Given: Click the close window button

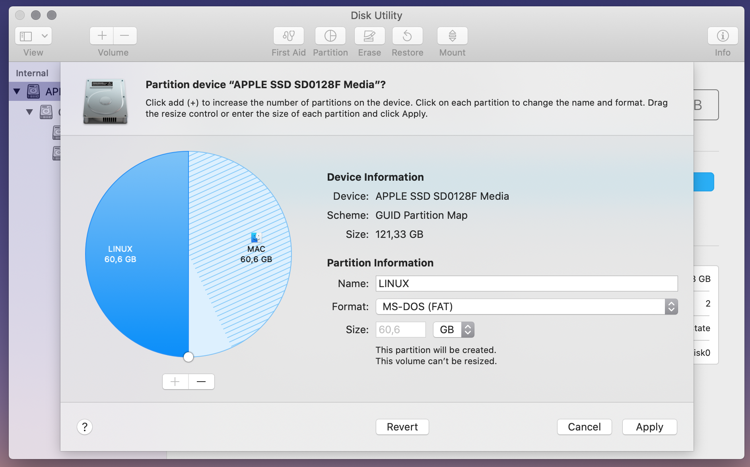Looking at the screenshot, I should [x=20, y=15].
